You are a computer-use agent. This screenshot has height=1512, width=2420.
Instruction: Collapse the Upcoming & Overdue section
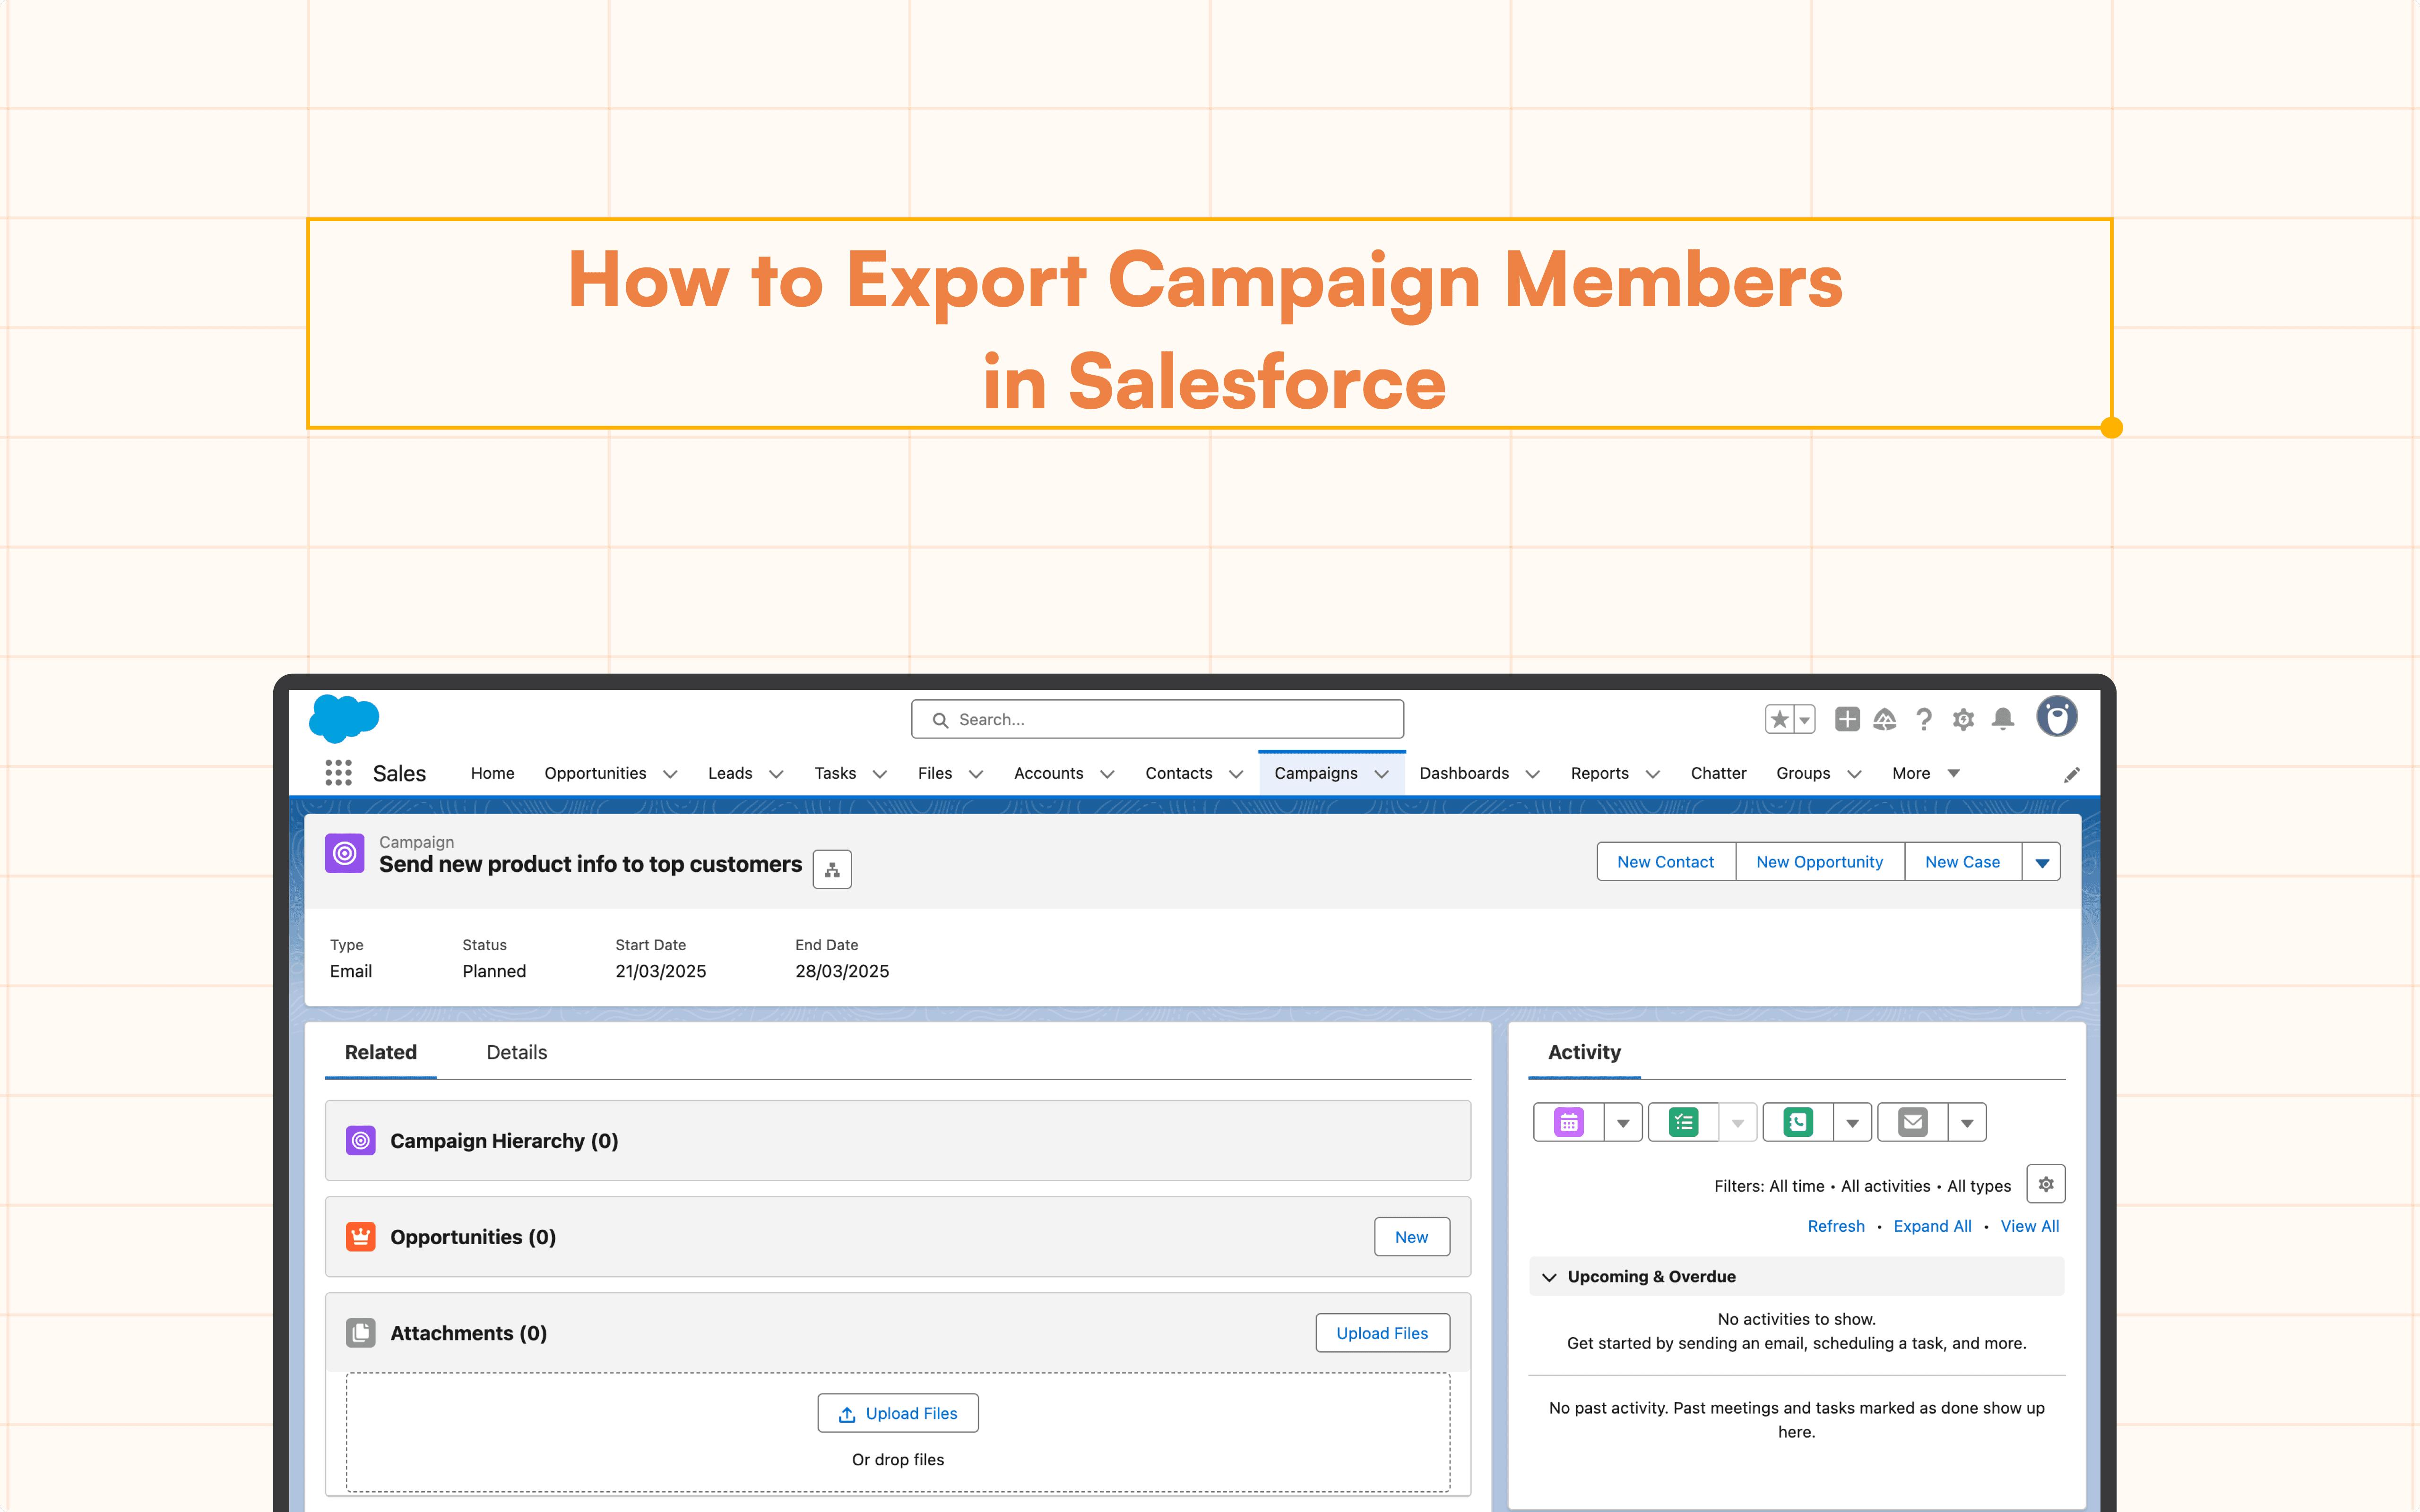pyautogui.click(x=1550, y=1277)
